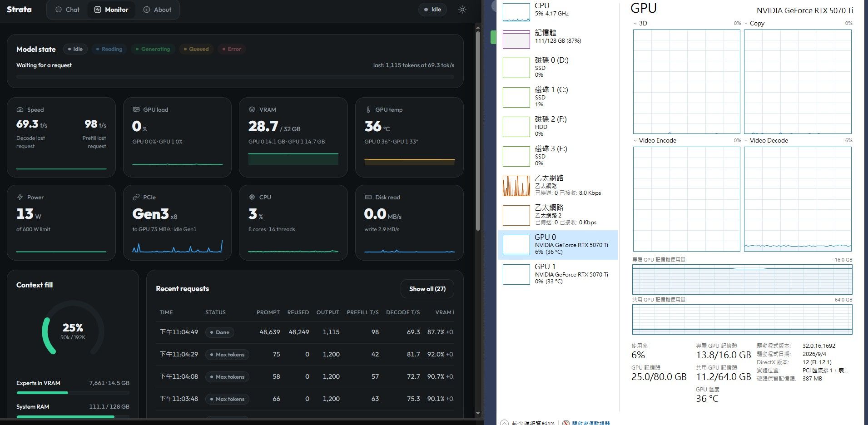This screenshot has width=868, height=425.
Task: Click the Done status in 11:04:49 row
Action: pyautogui.click(x=219, y=332)
